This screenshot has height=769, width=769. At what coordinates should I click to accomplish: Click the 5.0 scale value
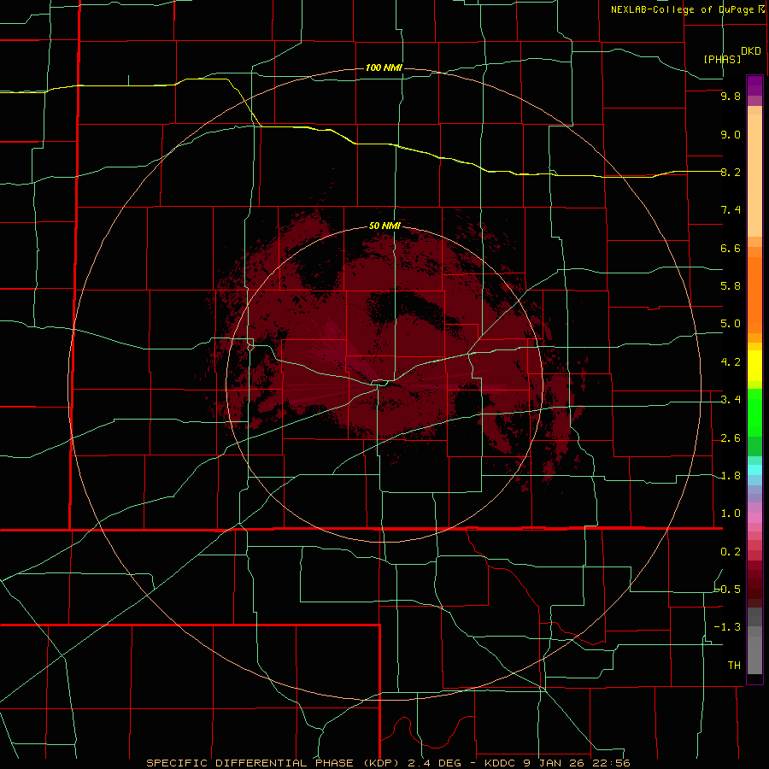[731, 324]
